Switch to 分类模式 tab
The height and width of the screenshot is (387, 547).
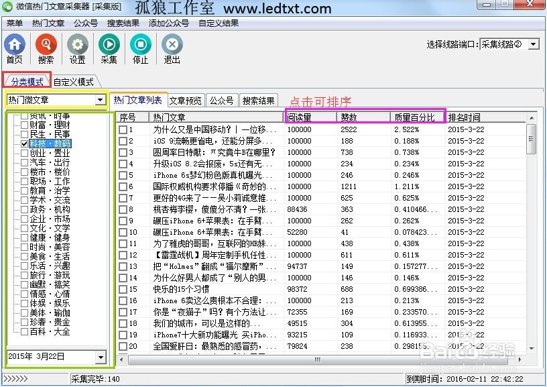pyautogui.click(x=27, y=81)
